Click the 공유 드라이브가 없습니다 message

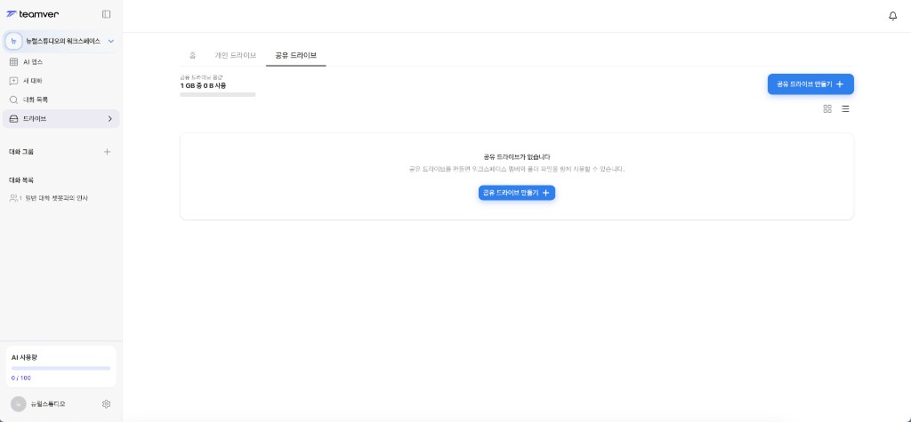(x=517, y=156)
